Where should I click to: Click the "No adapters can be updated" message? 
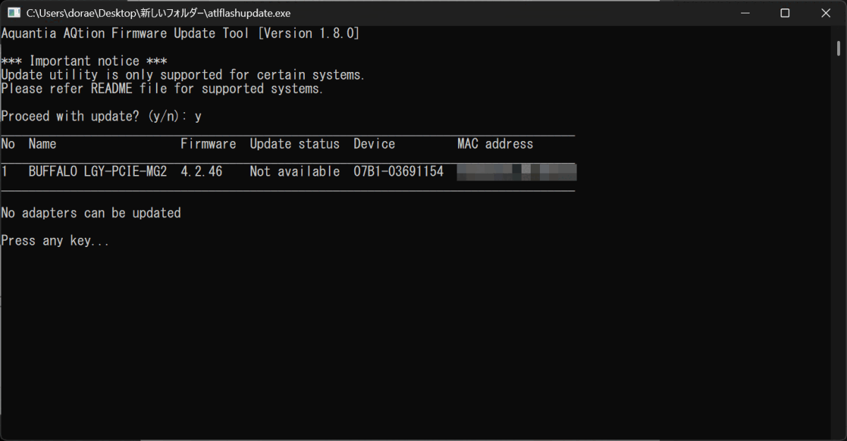(91, 213)
